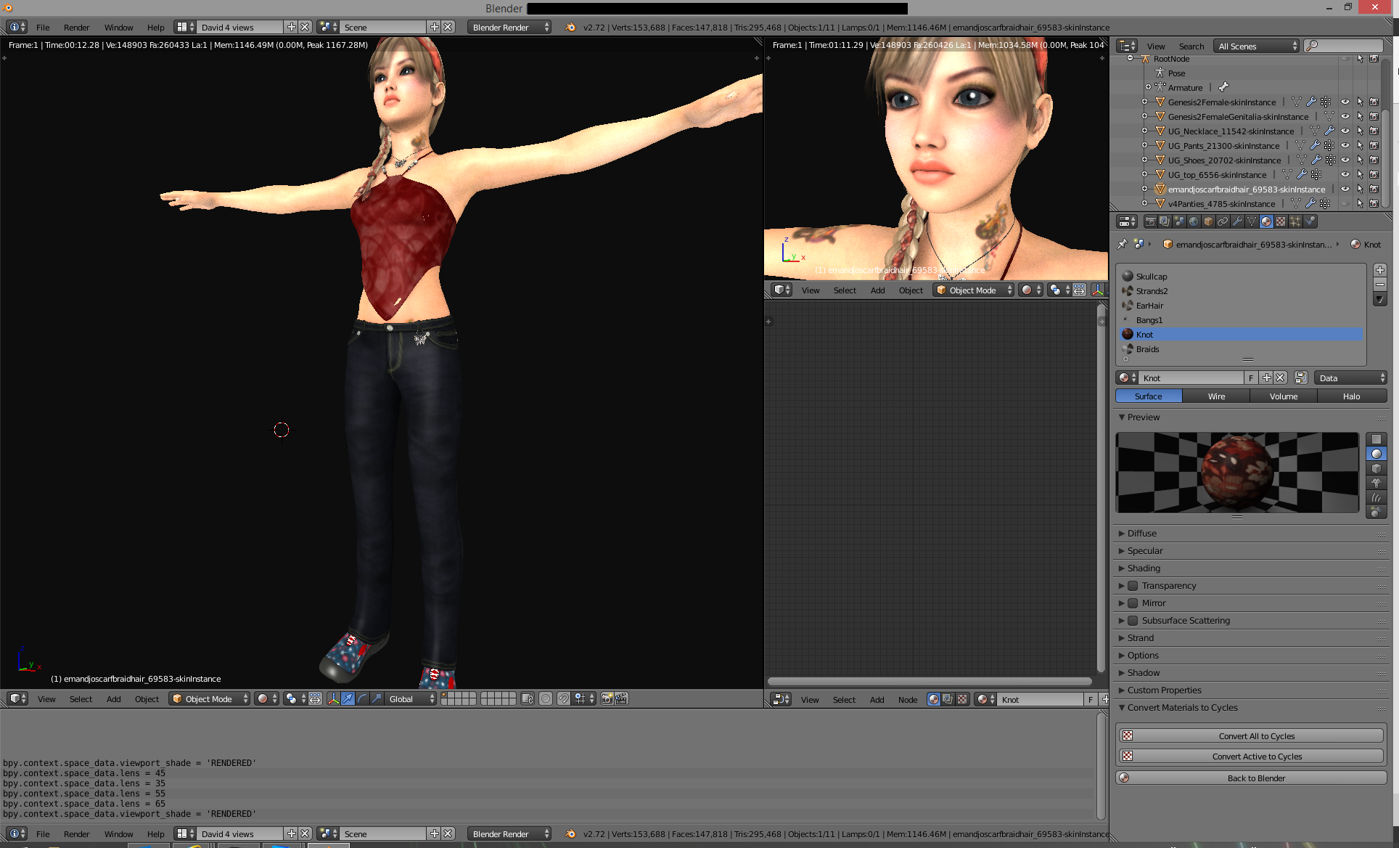The width and height of the screenshot is (1399, 848).
Task: Enable the Transparency panel checkbox
Action: click(x=1133, y=586)
